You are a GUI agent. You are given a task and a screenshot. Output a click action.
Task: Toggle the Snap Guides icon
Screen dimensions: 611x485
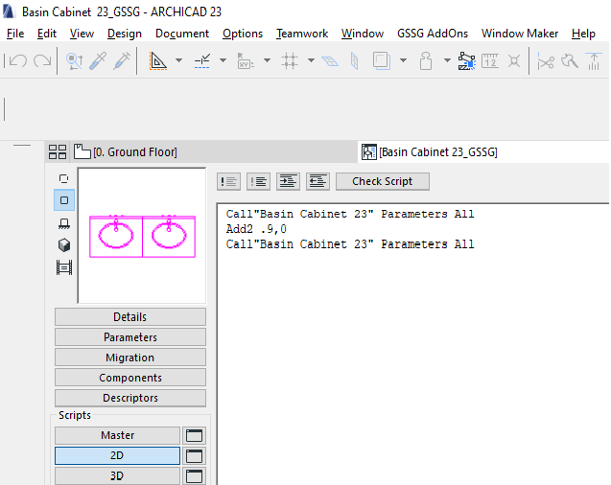(x=202, y=61)
